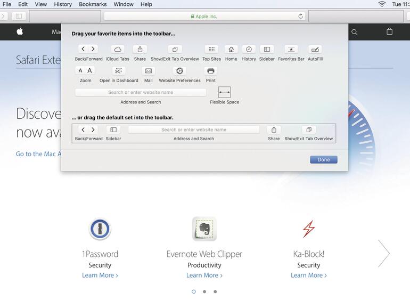Click the Open in Dashboard scissors icon
The image size is (410, 308).
[119, 71]
